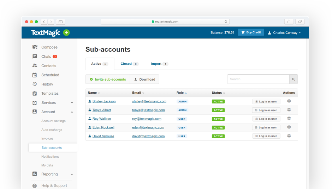Log in as user Shirley Jackson
This screenshot has height=189, width=332.
[266, 101]
